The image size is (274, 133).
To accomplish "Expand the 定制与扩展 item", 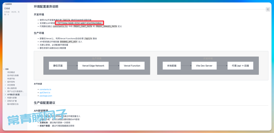I will (5, 101).
